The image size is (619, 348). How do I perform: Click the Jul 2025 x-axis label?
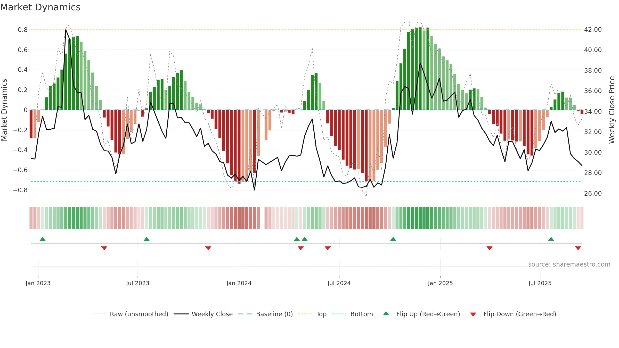click(x=540, y=283)
